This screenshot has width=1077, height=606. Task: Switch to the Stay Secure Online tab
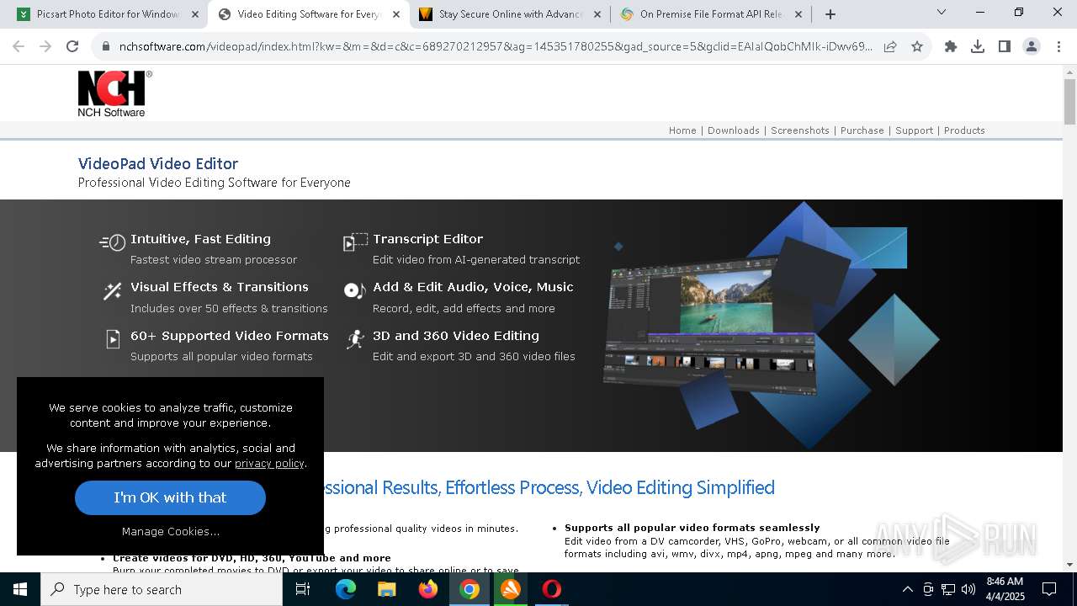[x=510, y=14]
